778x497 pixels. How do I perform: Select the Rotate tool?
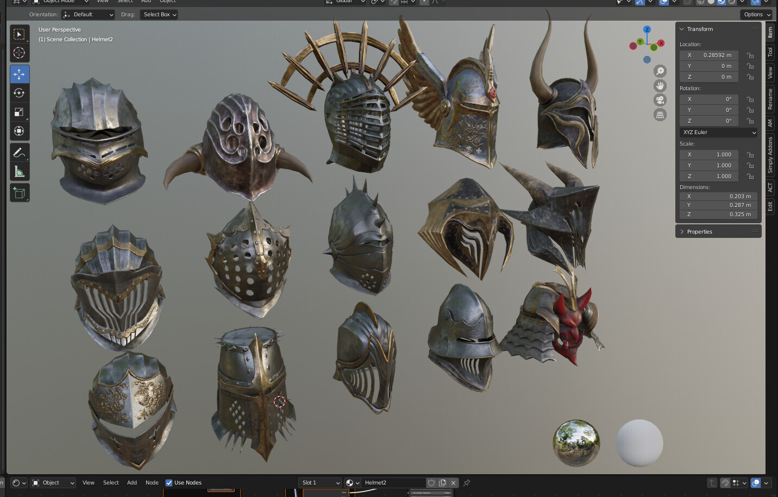[x=20, y=93]
